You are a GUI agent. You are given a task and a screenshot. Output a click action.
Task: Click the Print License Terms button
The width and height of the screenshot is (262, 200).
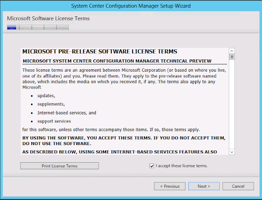(x=59, y=166)
